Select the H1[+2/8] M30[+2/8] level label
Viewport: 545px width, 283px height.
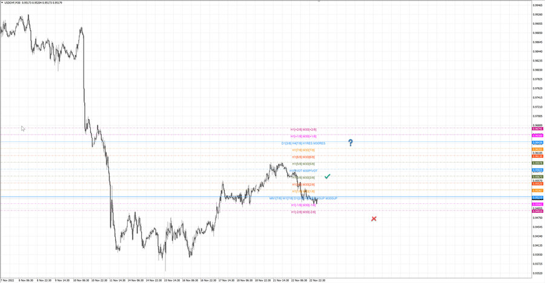point(303,129)
